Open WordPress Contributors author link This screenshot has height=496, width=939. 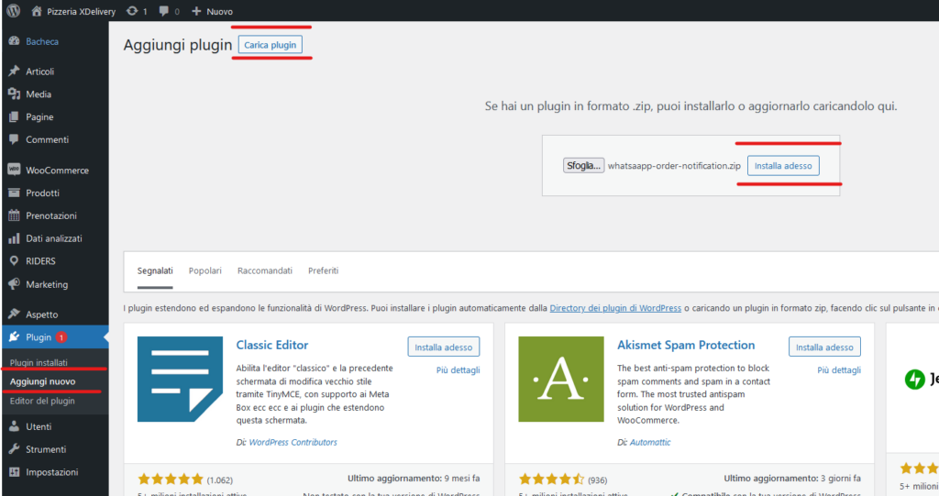tap(293, 442)
